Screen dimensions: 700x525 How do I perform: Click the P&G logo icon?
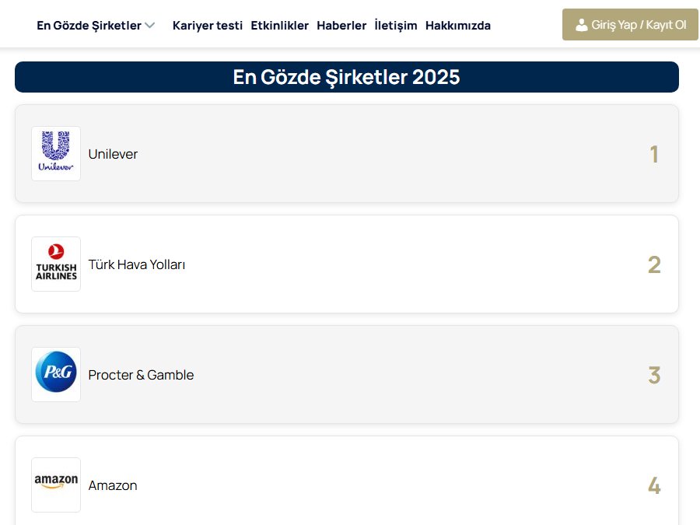(x=56, y=374)
